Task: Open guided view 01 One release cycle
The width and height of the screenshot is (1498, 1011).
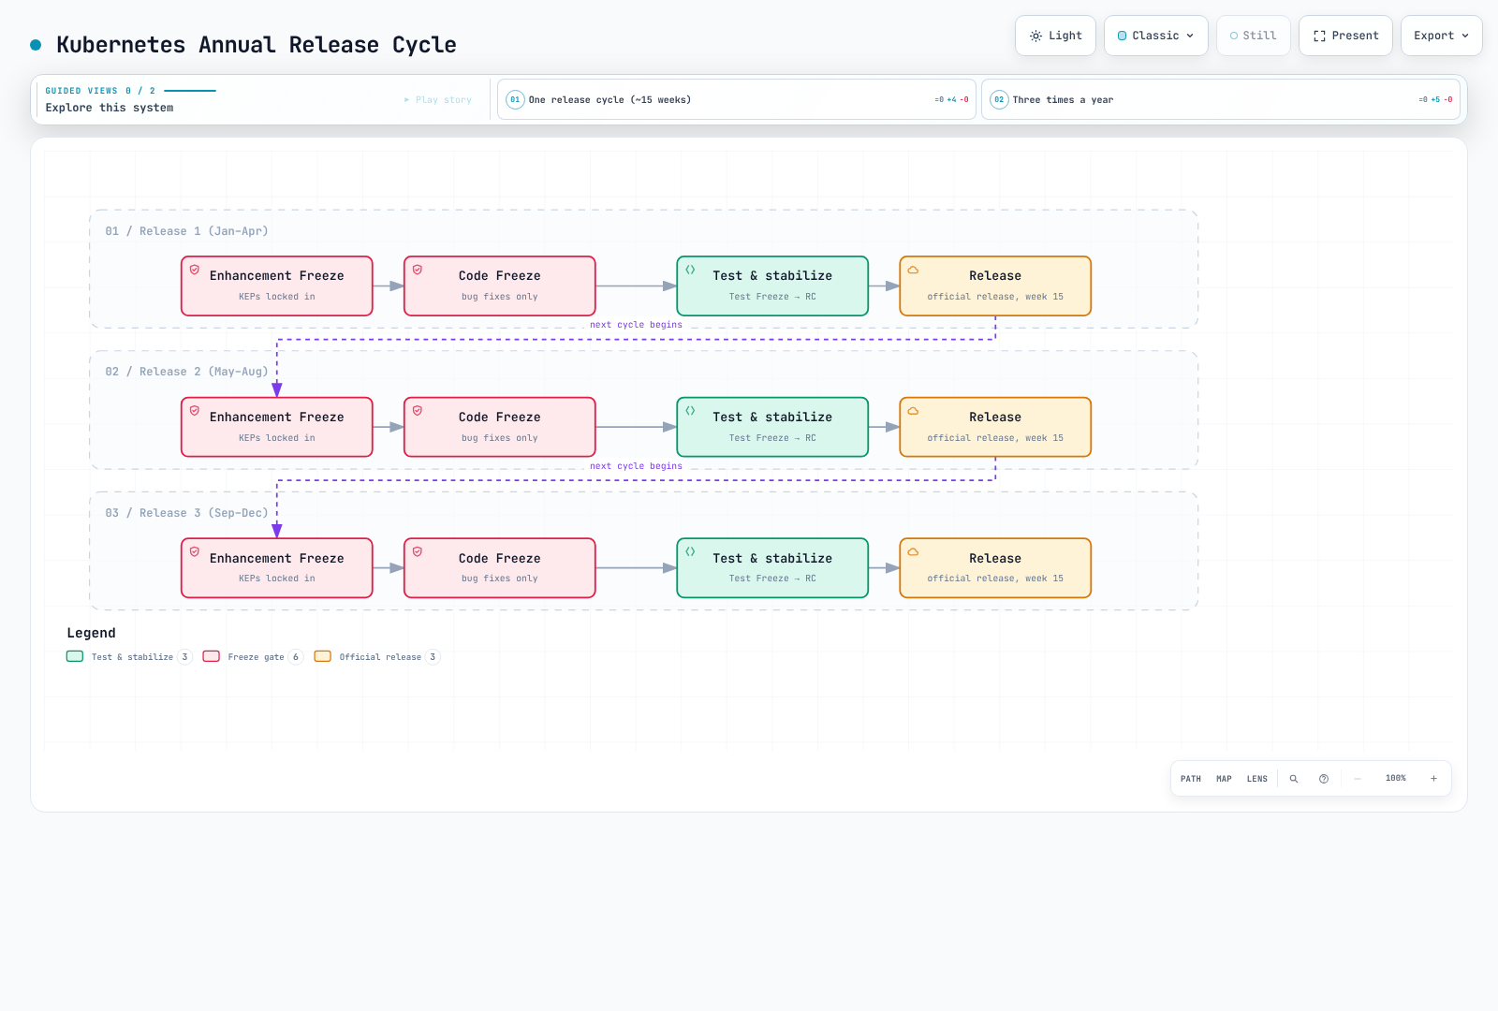Action: click(737, 99)
